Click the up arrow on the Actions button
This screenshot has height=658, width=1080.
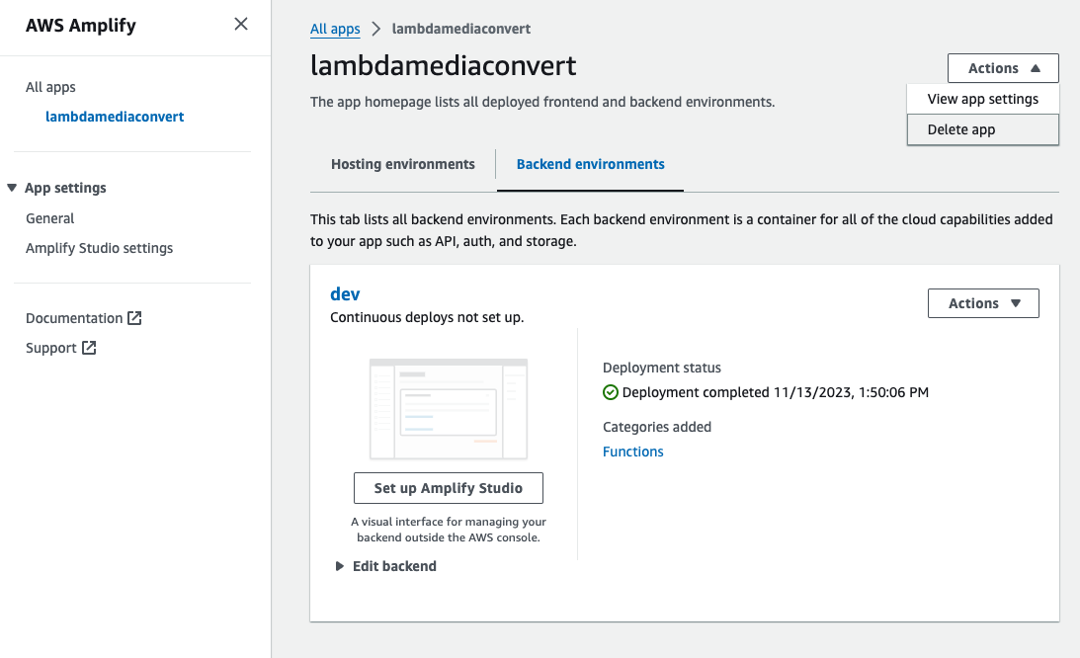1037,67
